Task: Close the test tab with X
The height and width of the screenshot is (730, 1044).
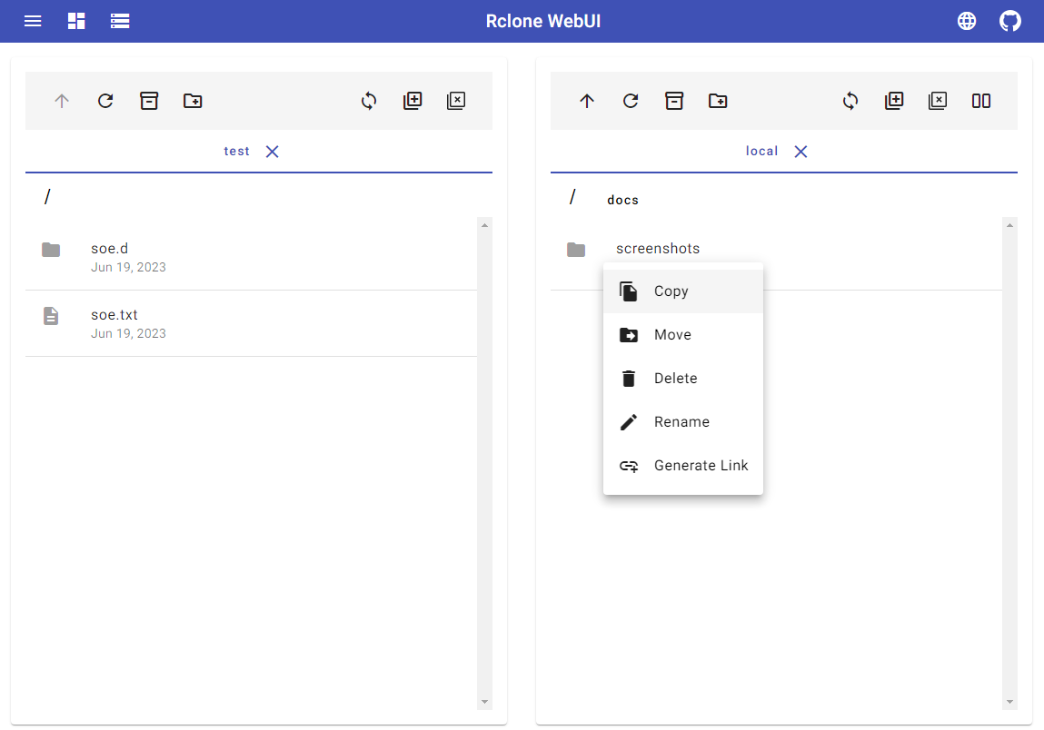Action: (x=273, y=152)
